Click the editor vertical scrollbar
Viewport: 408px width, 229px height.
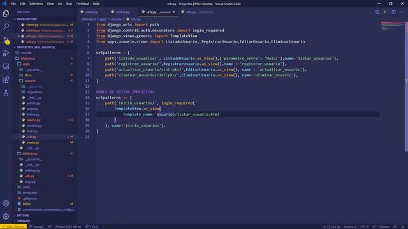click(x=406, y=87)
